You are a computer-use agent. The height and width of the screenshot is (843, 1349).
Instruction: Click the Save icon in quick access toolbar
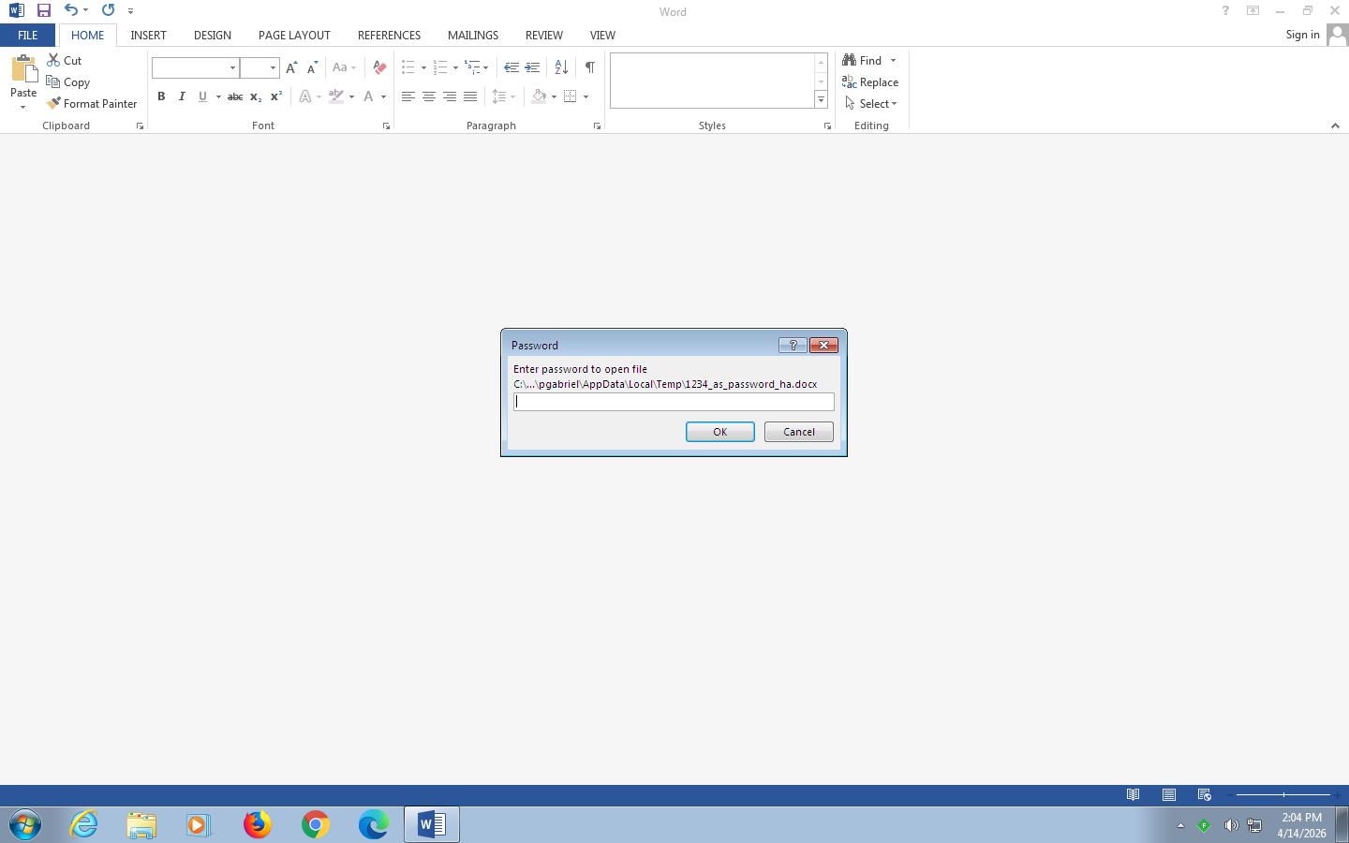(44, 11)
